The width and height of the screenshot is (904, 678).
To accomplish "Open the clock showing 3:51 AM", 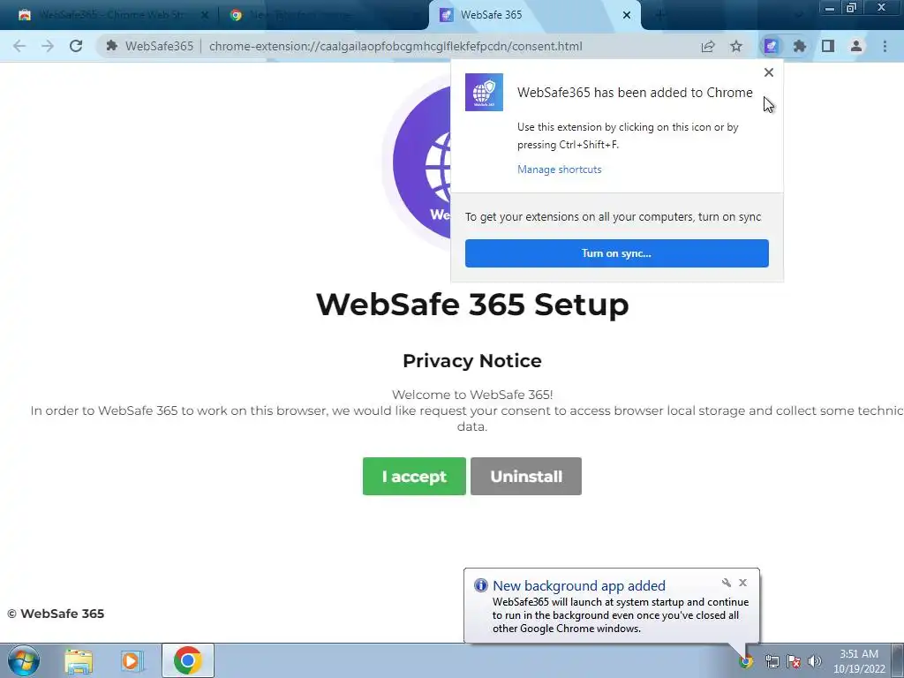I will 859,660.
